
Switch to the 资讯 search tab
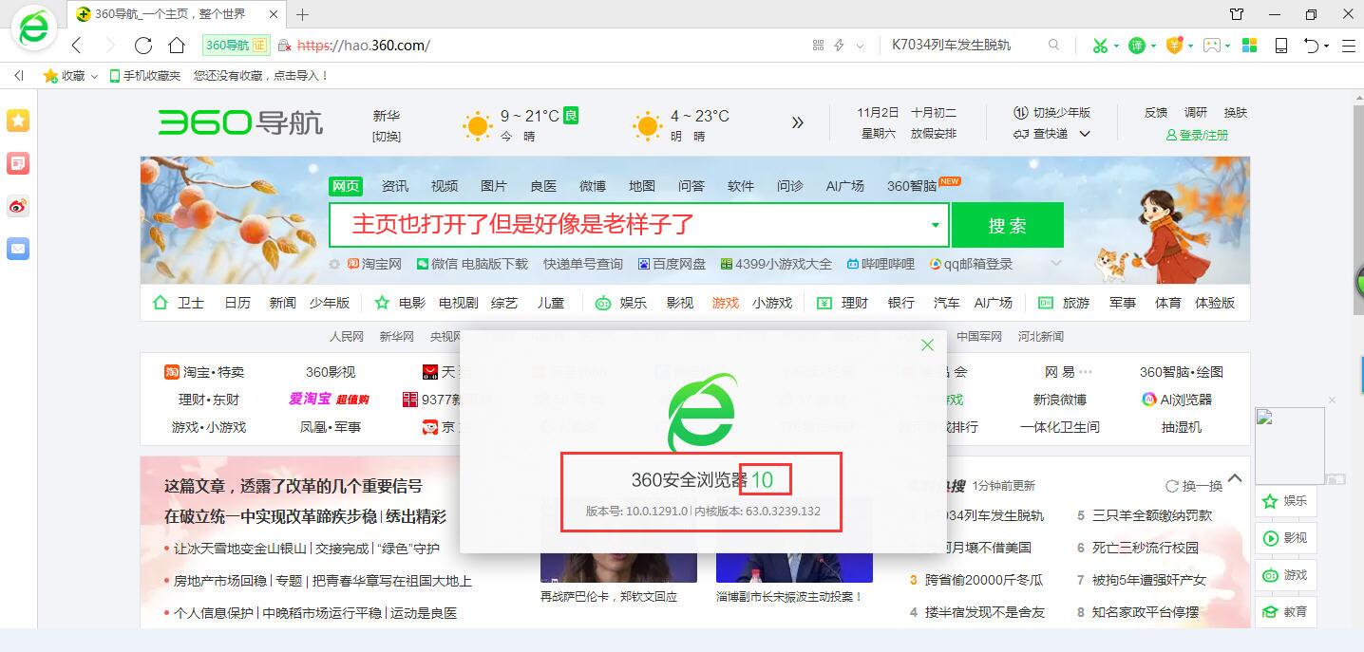[395, 186]
